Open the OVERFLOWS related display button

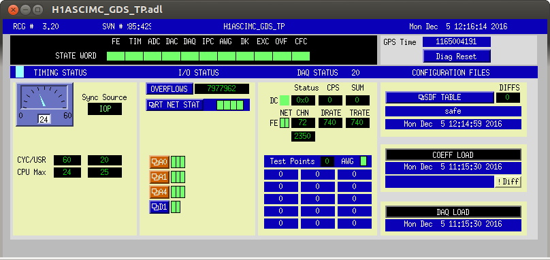[x=169, y=88]
